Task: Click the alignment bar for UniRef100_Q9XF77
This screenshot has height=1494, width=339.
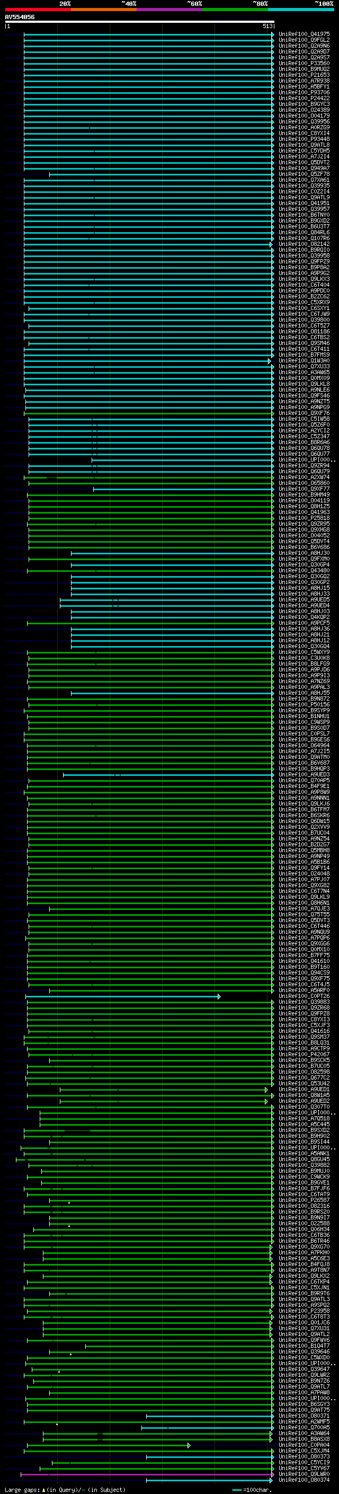Action: [x=184, y=489]
